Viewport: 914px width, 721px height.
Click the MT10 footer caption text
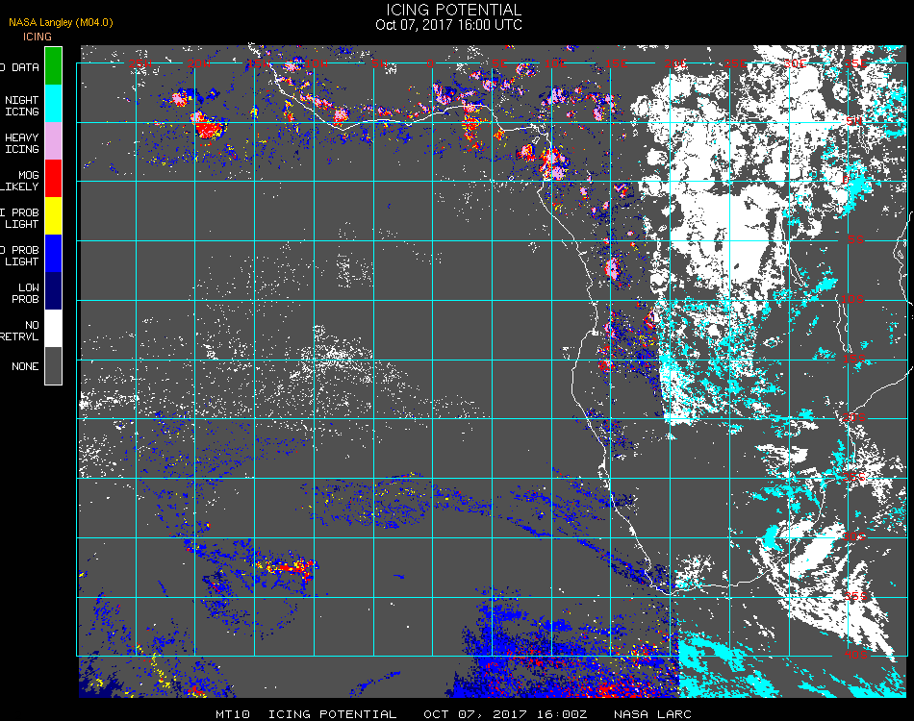point(233,714)
